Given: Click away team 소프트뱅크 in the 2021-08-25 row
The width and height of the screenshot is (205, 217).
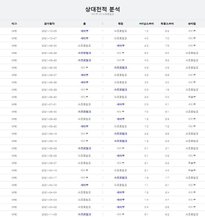Looking at the screenshot, I should [120, 90].
